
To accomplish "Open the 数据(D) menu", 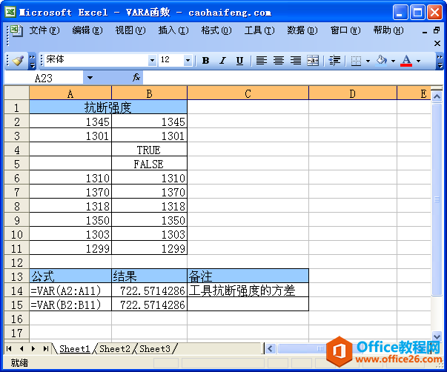I will click(302, 30).
